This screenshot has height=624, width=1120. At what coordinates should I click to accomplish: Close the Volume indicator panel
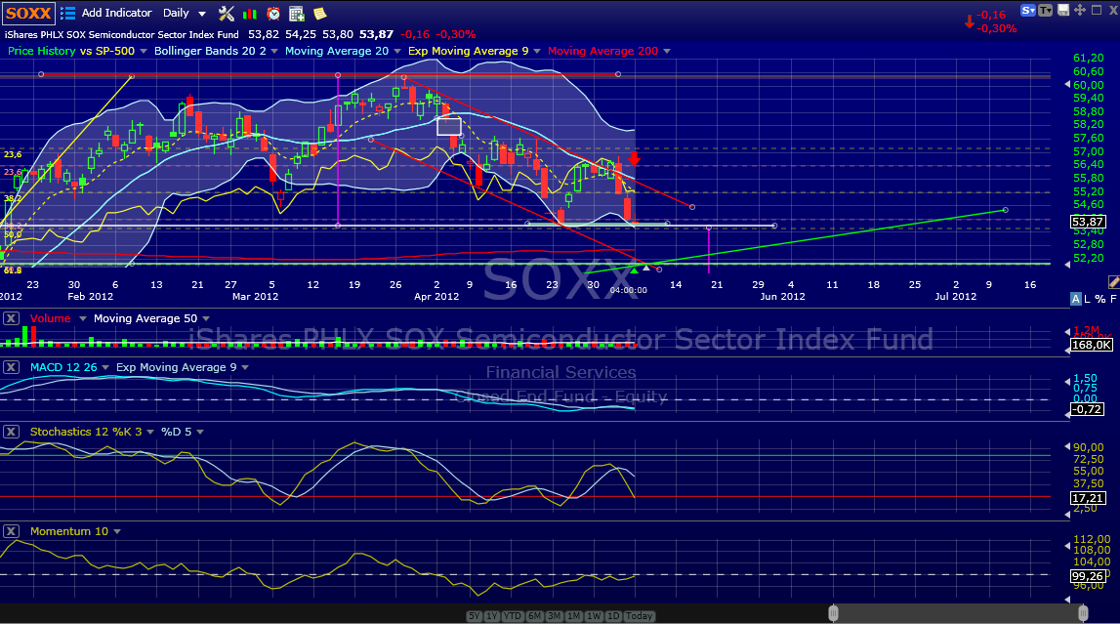pos(11,318)
